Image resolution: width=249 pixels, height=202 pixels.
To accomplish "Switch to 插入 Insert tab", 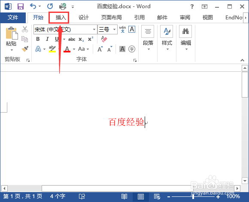I will [x=61, y=17].
